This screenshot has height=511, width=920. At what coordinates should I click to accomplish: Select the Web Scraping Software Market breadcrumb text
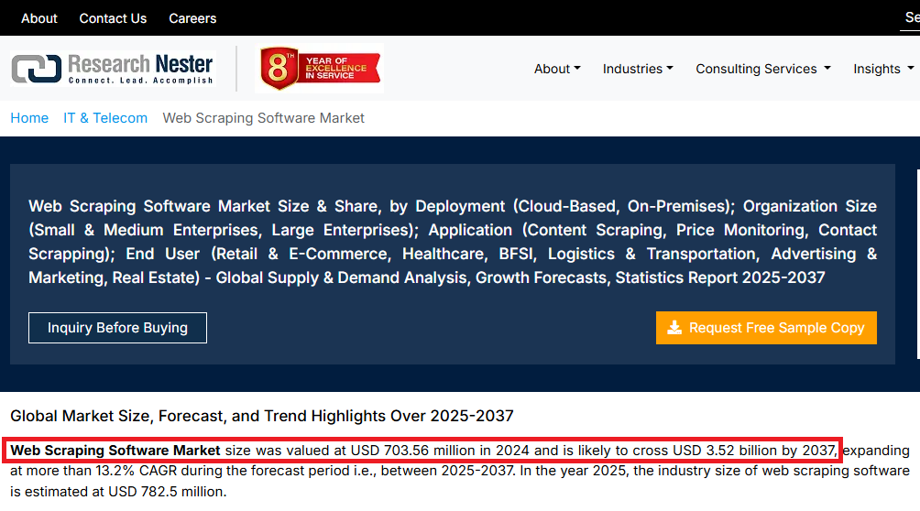click(263, 118)
